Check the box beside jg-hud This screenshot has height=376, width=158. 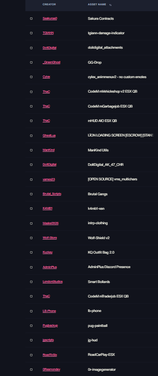[31, 340]
